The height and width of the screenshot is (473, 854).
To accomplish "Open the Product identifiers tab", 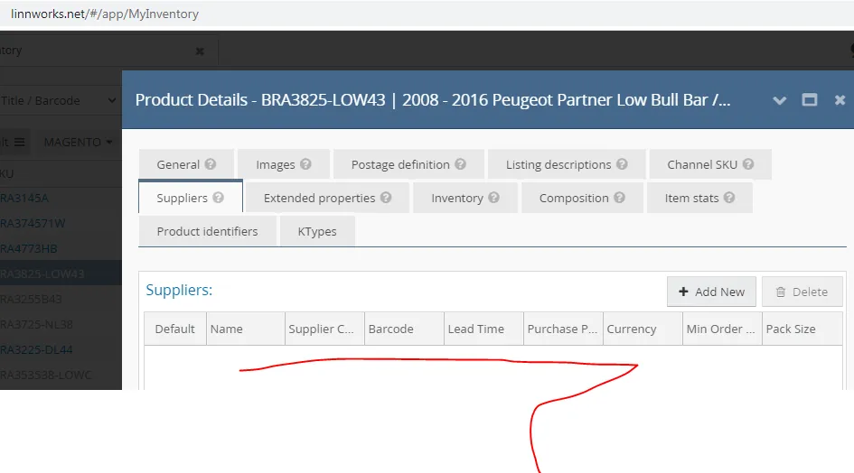I will [208, 231].
